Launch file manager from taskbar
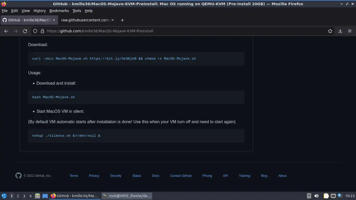 [38, 196]
